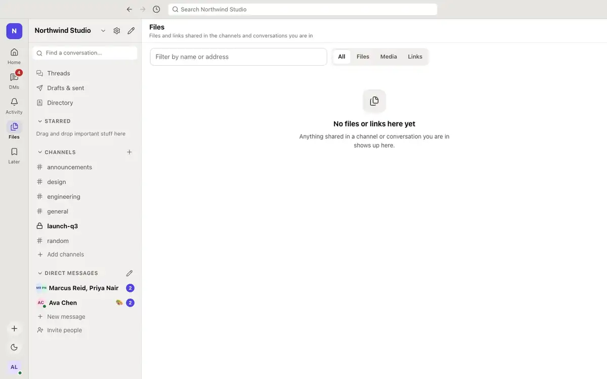
Task: Open Drafts & sent
Action: click(85, 88)
